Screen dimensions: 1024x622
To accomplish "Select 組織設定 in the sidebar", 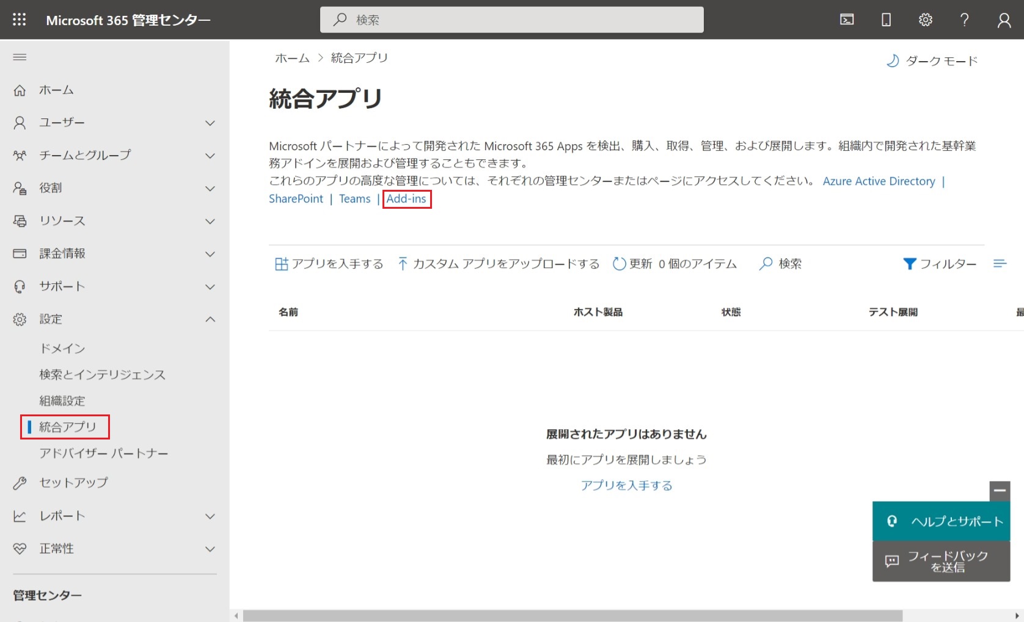I will (62, 401).
